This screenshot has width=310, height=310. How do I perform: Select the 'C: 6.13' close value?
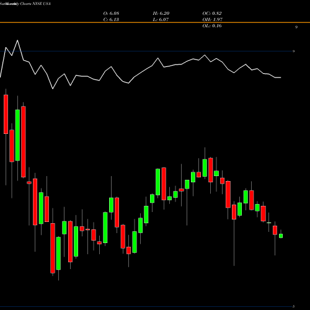(111, 20)
